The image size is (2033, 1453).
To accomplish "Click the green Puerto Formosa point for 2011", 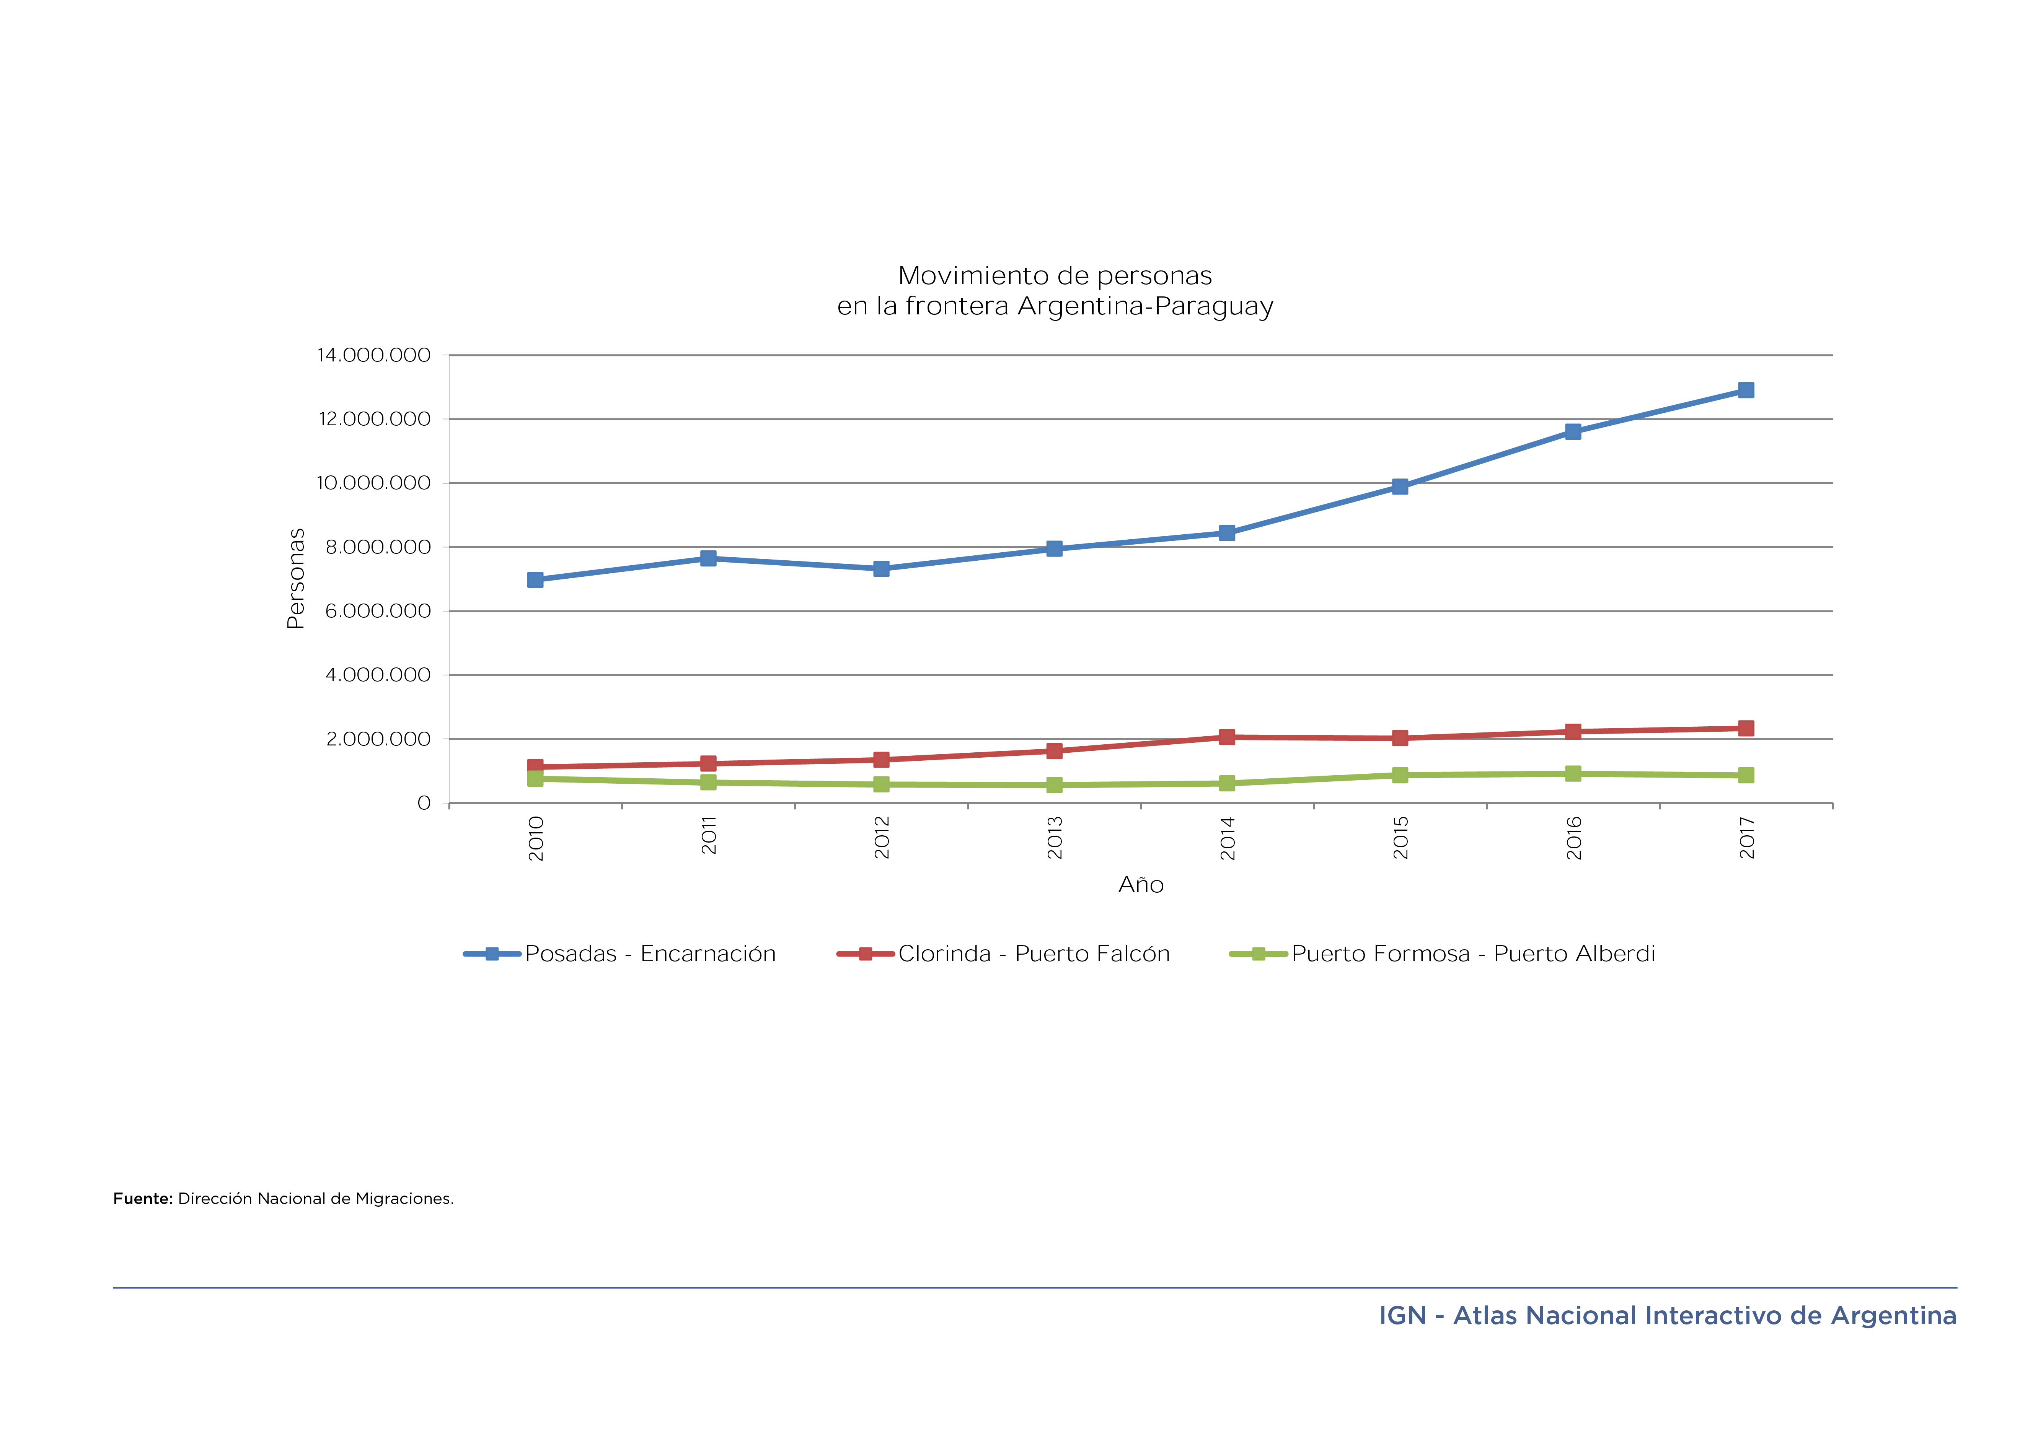I will click(x=708, y=782).
